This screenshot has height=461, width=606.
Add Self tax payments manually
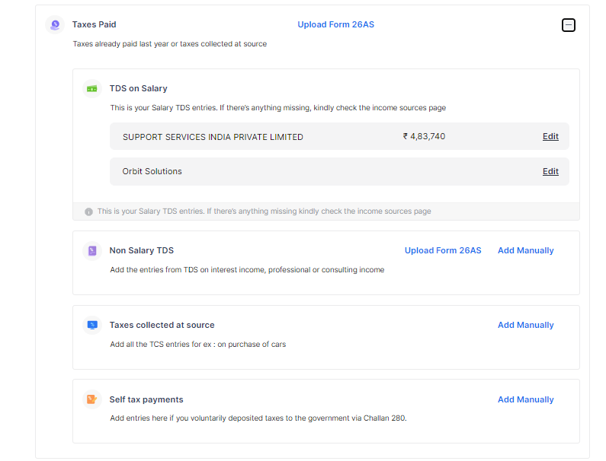pyautogui.click(x=526, y=399)
